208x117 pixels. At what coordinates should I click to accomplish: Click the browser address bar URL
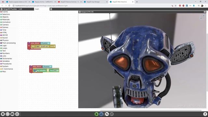(x=41, y=6)
